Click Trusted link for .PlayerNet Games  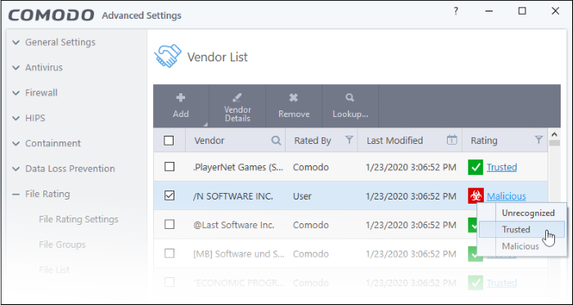[501, 167]
